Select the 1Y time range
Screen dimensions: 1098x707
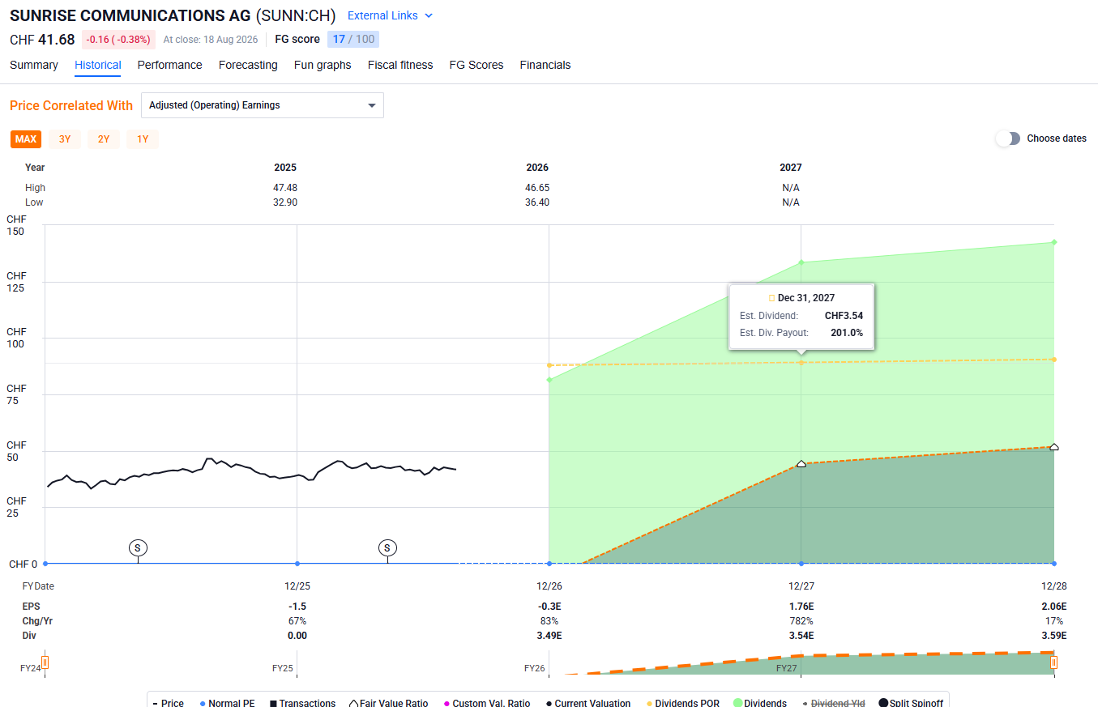(x=143, y=139)
